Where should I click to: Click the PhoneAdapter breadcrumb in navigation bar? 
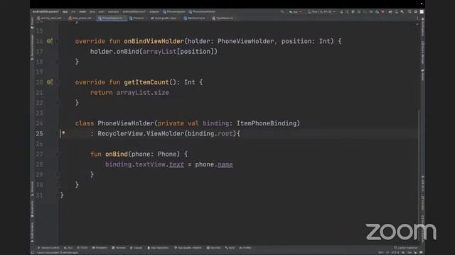pyautogui.click(x=174, y=12)
